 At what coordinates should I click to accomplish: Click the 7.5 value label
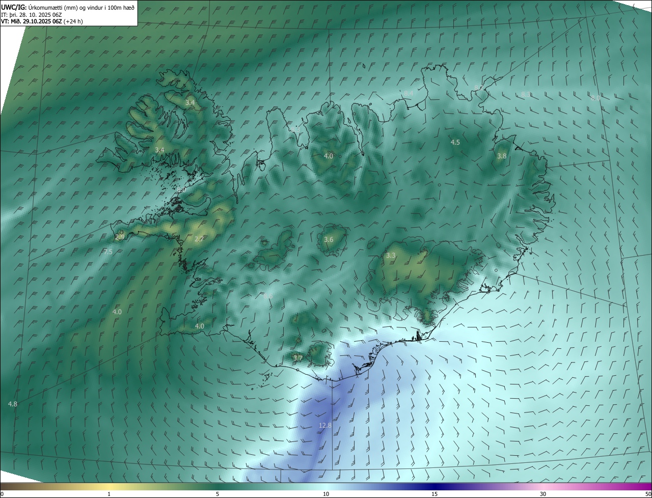(108, 252)
